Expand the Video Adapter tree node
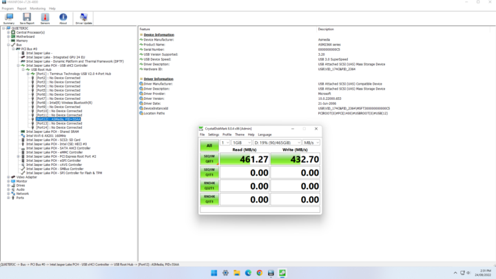 [x=8, y=177]
